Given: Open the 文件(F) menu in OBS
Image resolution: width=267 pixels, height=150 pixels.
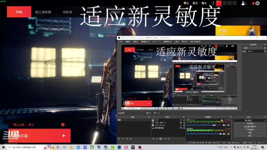Looking at the screenshot, I should 120,42.
